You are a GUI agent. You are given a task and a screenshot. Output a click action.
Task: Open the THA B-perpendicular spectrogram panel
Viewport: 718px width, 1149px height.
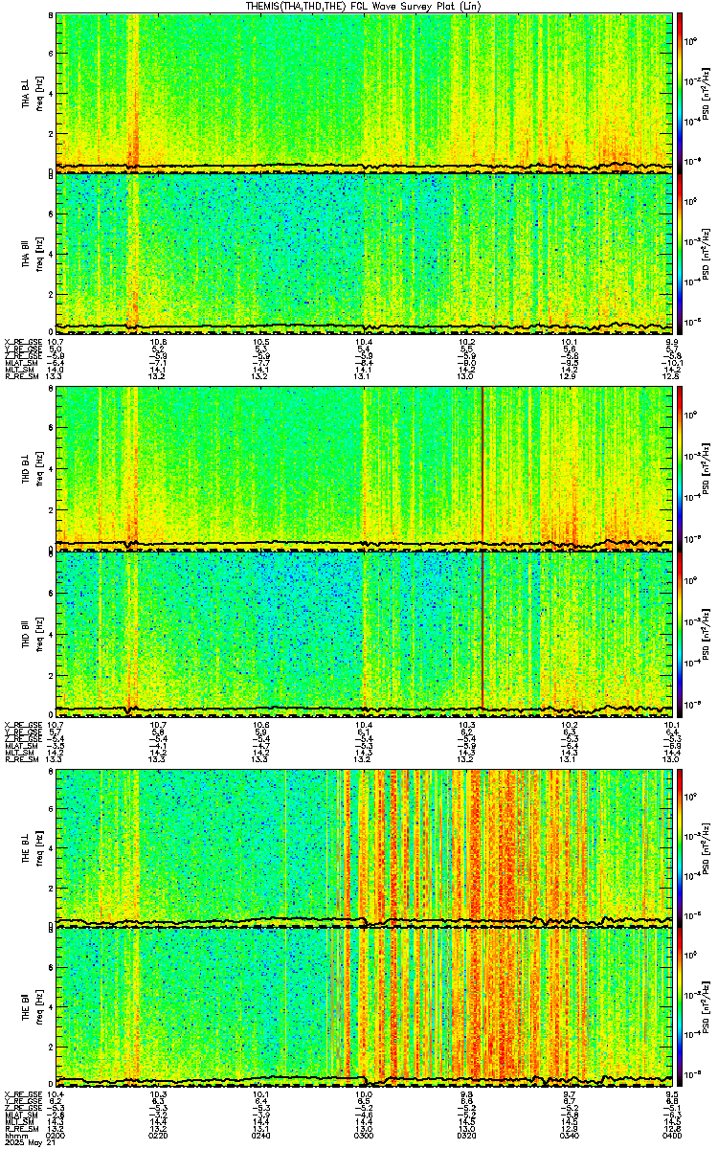point(365,92)
